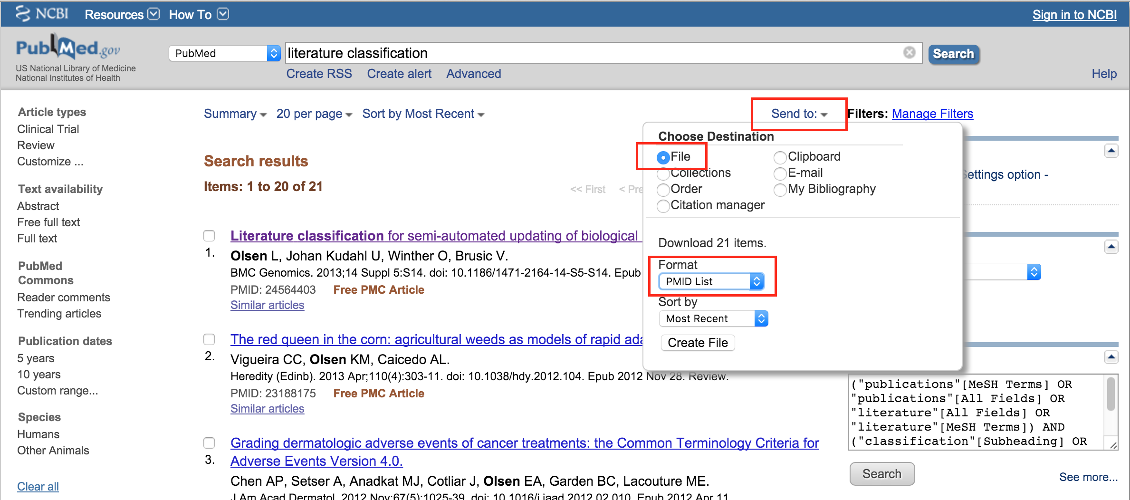Open Literature classification article title
The height and width of the screenshot is (500, 1130).
436,236
